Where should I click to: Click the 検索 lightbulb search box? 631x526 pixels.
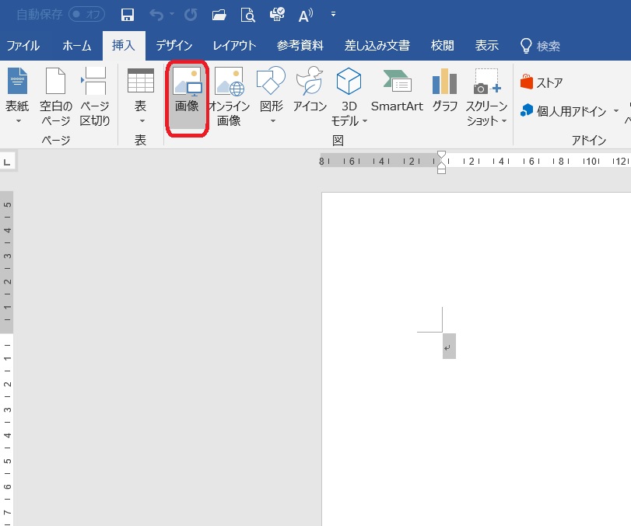pyautogui.click(x=540, y=46)
